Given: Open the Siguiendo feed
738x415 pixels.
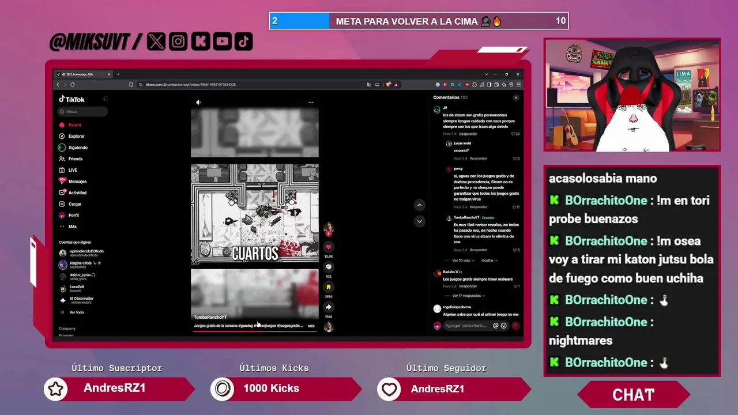Looking at the screenshot, I should [x=73, y=148].
